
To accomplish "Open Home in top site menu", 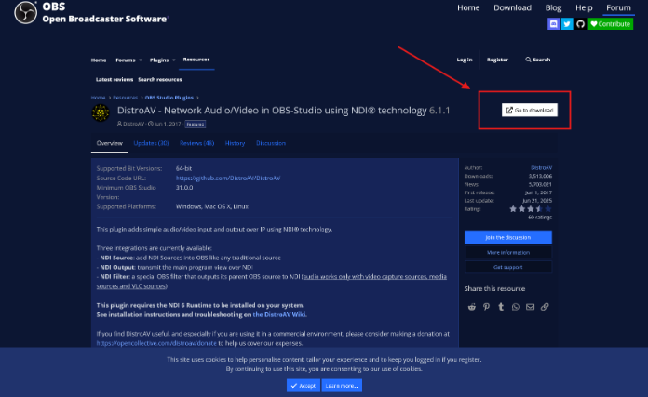I will (x=468, y=7).
